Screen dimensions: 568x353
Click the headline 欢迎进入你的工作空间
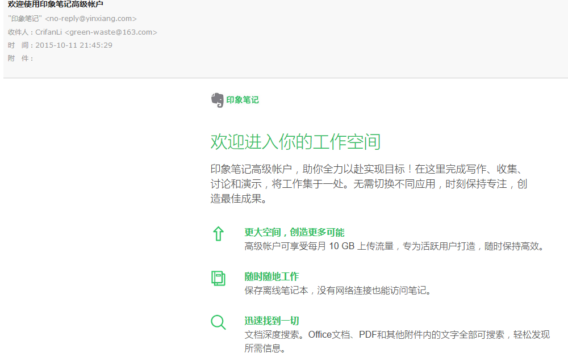295,141
